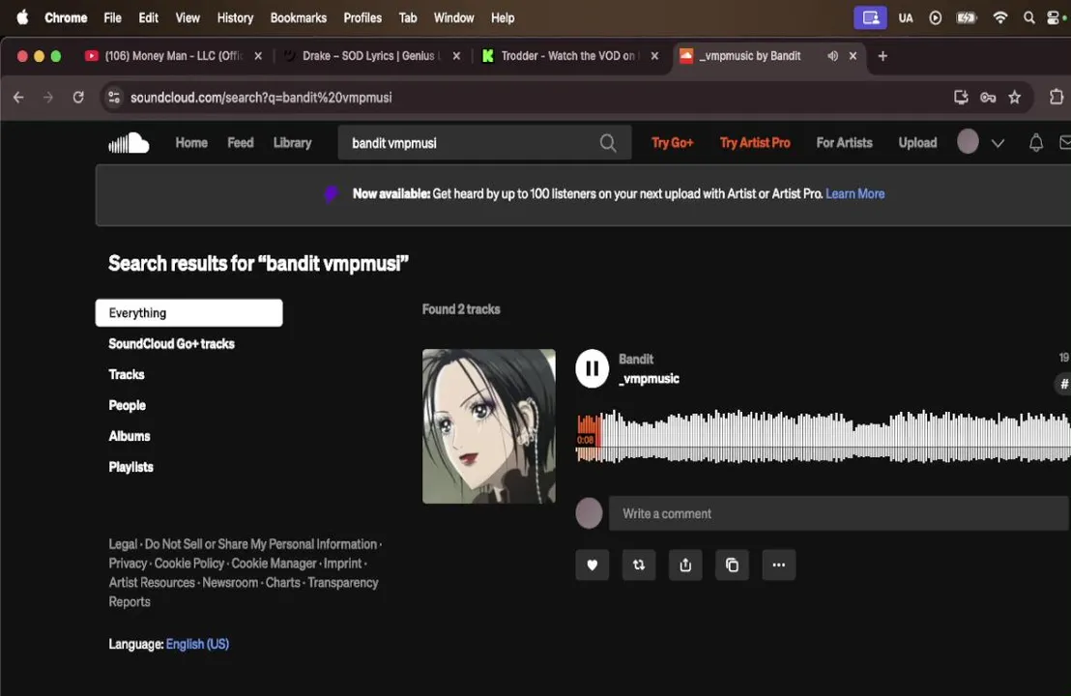Click Try Go+ link
1071x696 pixels.
[x=672, y=143]
